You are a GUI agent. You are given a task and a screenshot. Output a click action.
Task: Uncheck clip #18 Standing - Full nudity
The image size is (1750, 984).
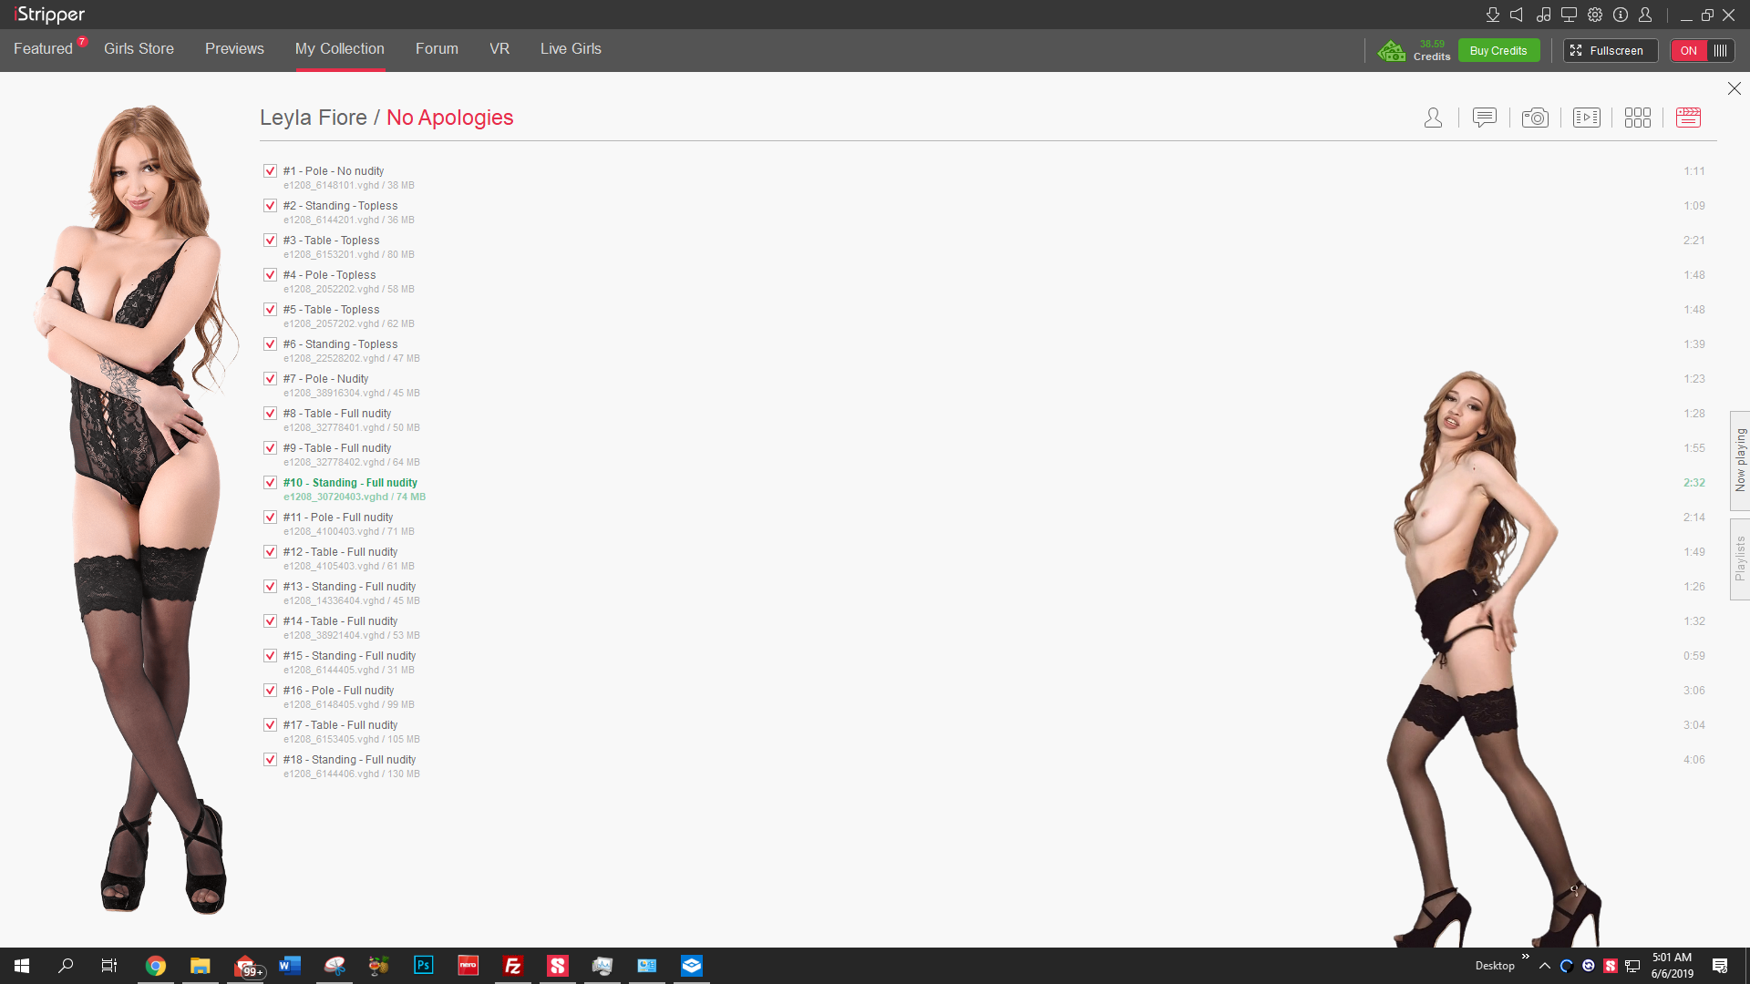click(x=270, y=759)
